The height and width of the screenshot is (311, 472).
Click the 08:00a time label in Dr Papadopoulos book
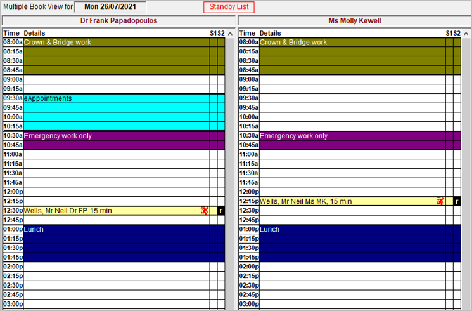(x=13, y=42)
